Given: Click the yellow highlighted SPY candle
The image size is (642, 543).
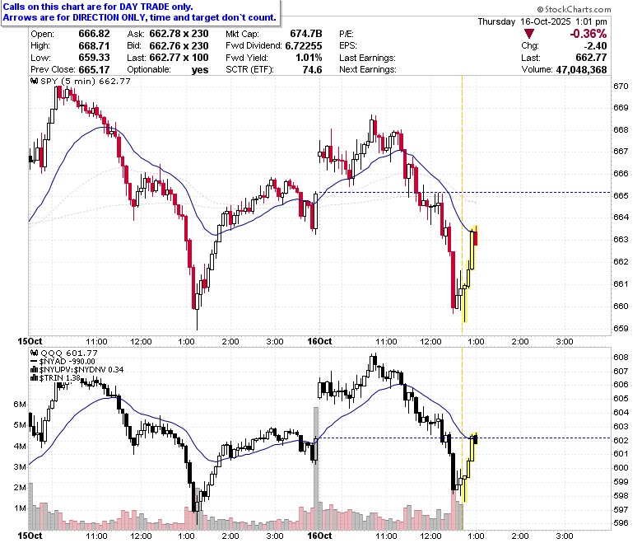Looking at the screenshot, I should point(470,274).
